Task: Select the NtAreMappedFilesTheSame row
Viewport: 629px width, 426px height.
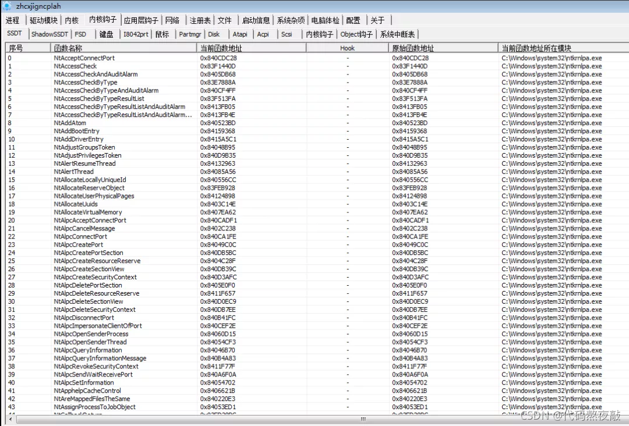Action: [x=318, y=399]
